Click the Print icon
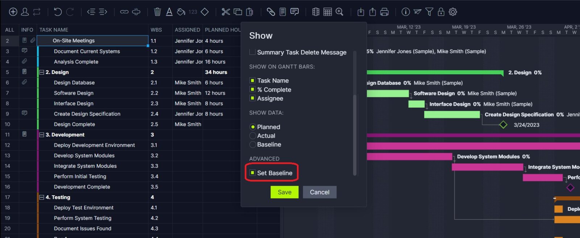The width and height of the screenshot is (580, 238). (384, 12)
